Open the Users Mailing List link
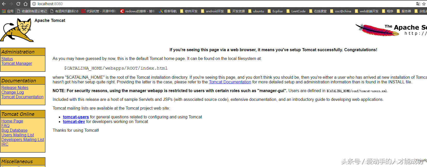 [18, 135]
